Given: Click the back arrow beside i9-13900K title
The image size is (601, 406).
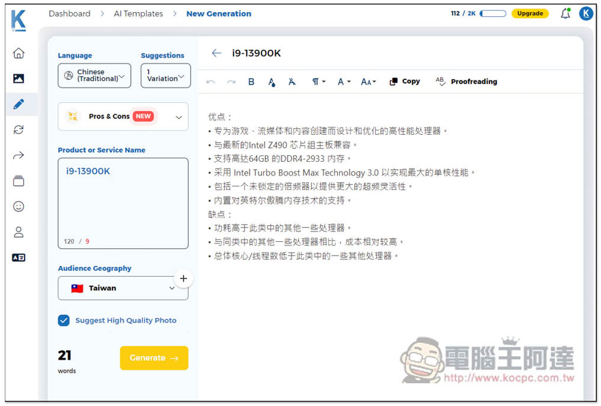Looking at the screenshot, I should coord(216,54).
